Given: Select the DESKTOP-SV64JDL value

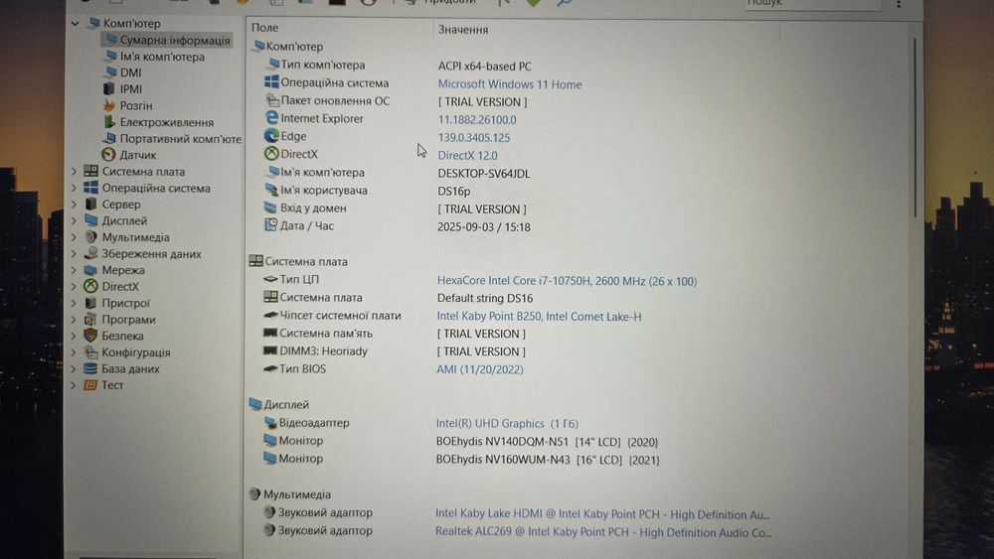Looking at the screenshot, I should [484, 174].
